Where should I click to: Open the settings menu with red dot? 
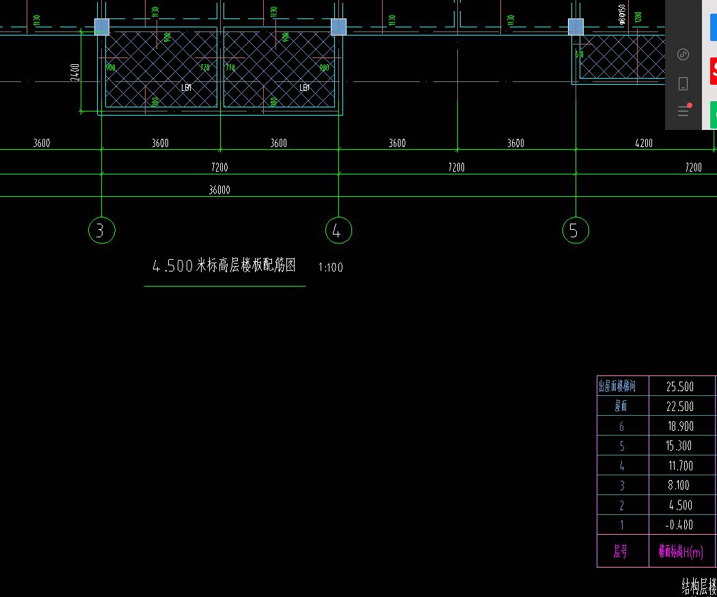coord(684,110)
